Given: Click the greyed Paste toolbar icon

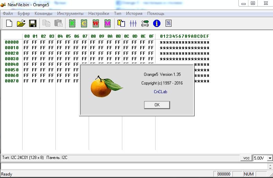Looking at the screenshot, I should pyautogui.click(x=58, y=23).
